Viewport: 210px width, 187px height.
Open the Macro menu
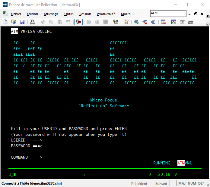(126, 14)
